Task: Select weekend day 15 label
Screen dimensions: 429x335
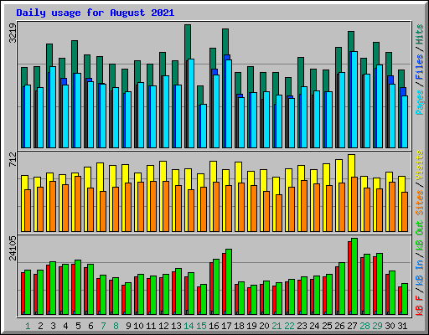Action: (x=201, y=326)
